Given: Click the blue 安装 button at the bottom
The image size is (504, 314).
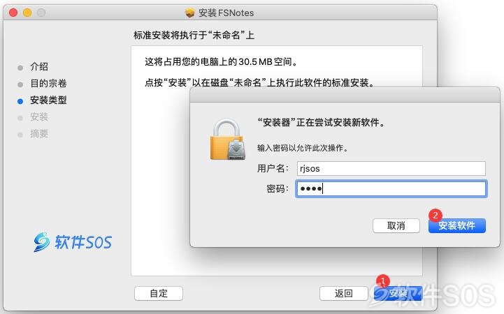Looking at the screenshot, I should click(x=398, y=293).
